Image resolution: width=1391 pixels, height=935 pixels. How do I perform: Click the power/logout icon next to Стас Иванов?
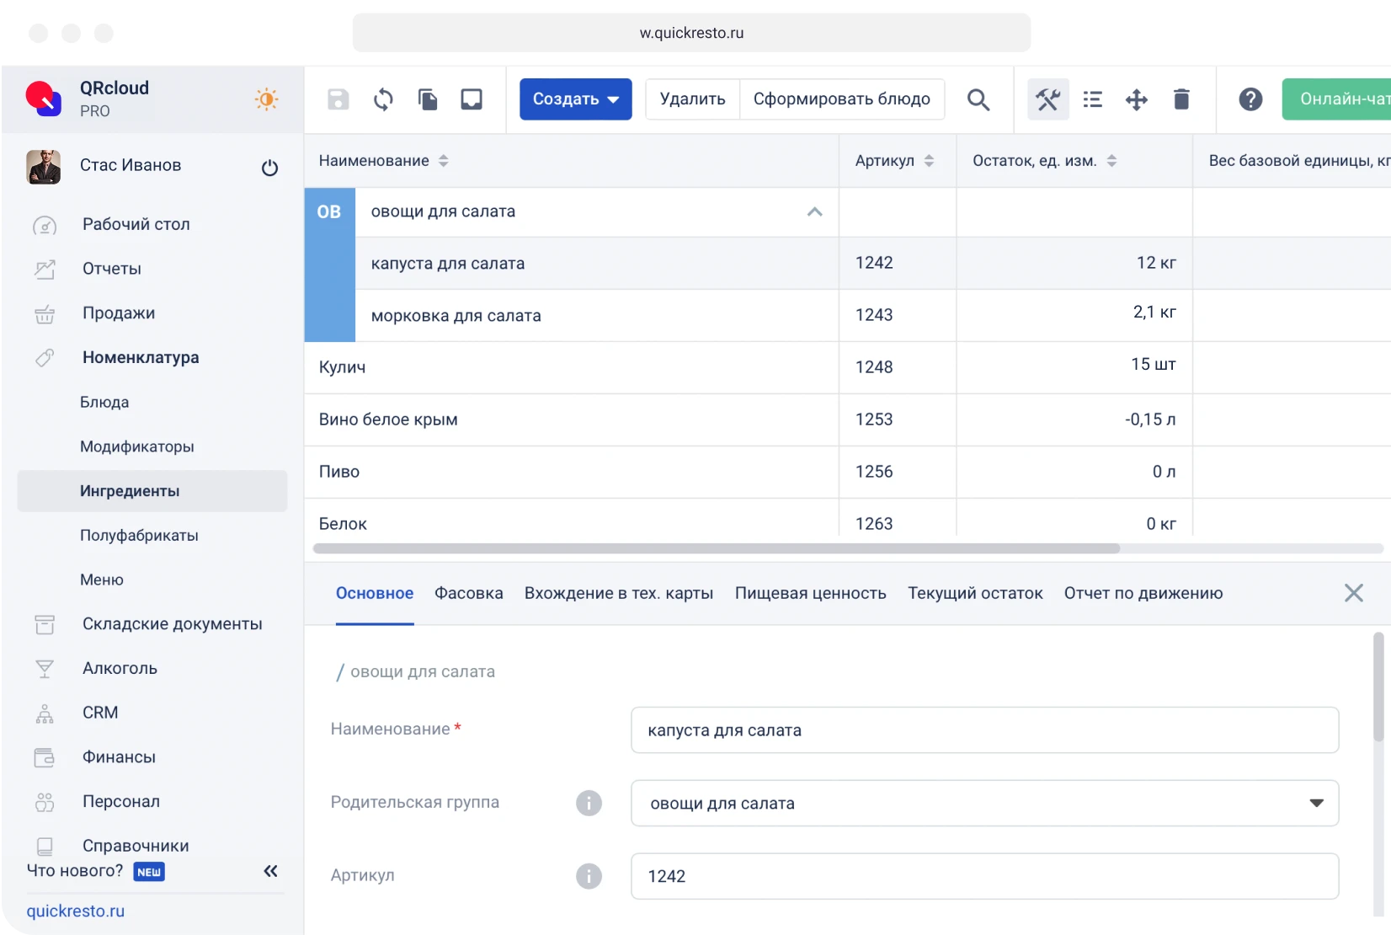pyautogui.click(x=269, y=168)
